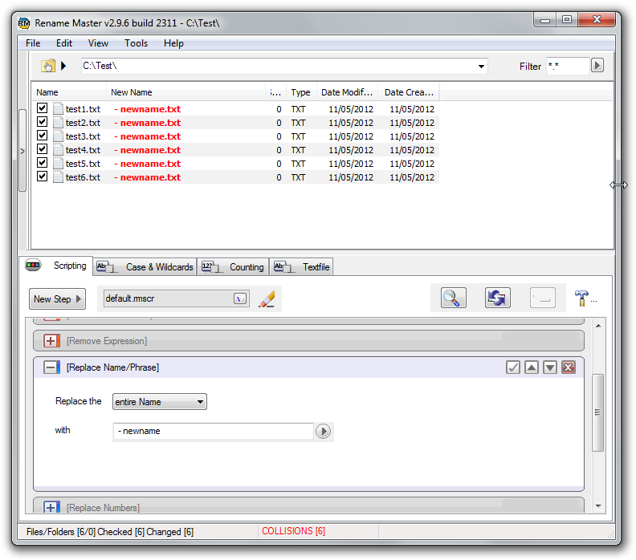Switch to the Textfile tab
This screenshot has height=560, width=636.
coord(301,267)
